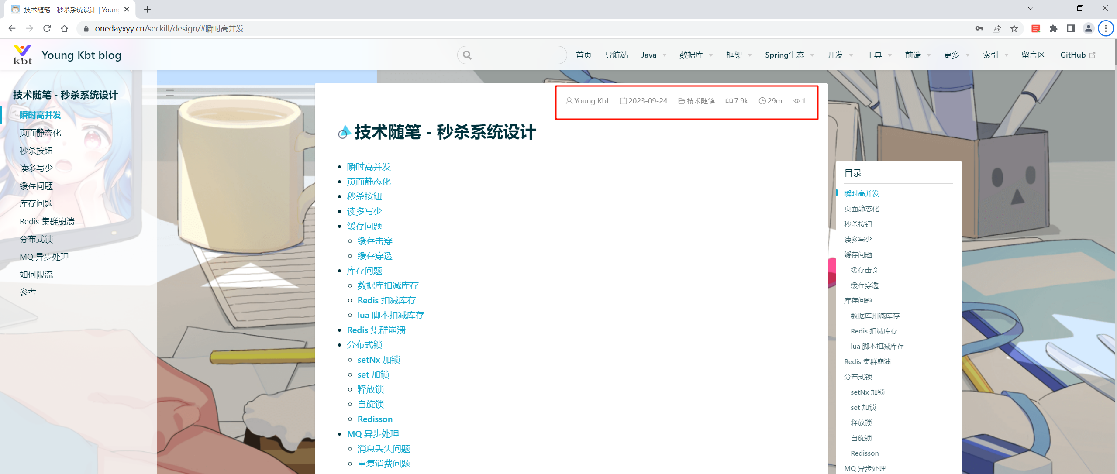
Task: Jump to 分布式锁 in 目录 panel
Action: pos(858,377)
